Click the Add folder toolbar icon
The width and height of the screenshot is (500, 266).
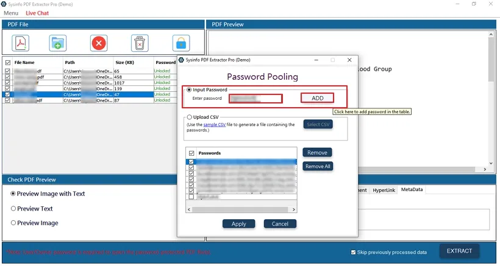pos(58,43)
